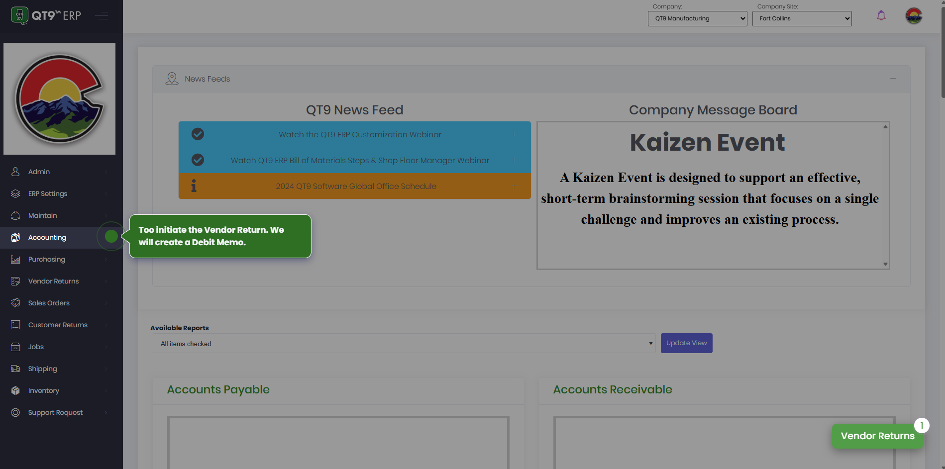Open the Sales Orders menu

tap(49, 303)
